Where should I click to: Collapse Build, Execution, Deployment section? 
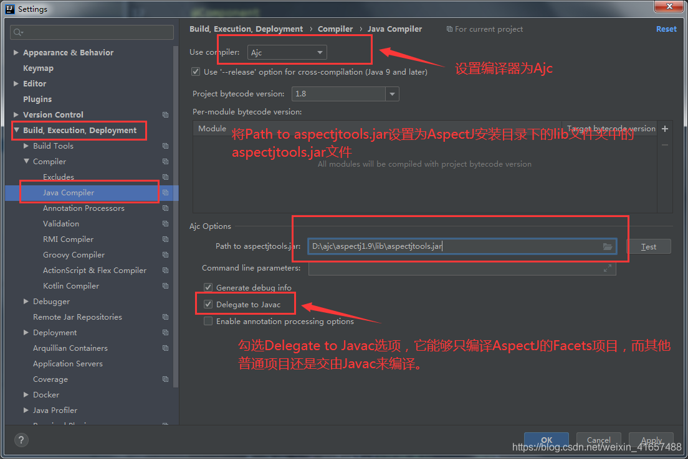pyautogui.click(x=16, y=130)
